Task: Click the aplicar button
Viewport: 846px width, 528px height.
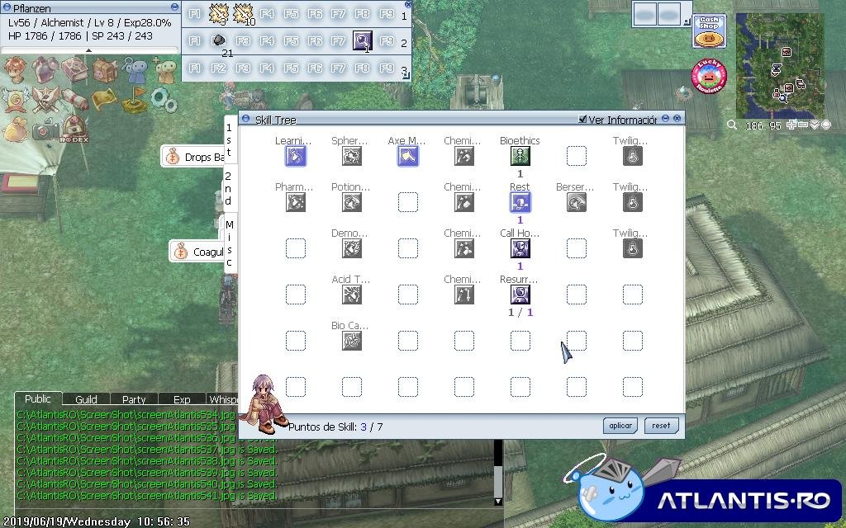Action: click(x=620, y=426)
